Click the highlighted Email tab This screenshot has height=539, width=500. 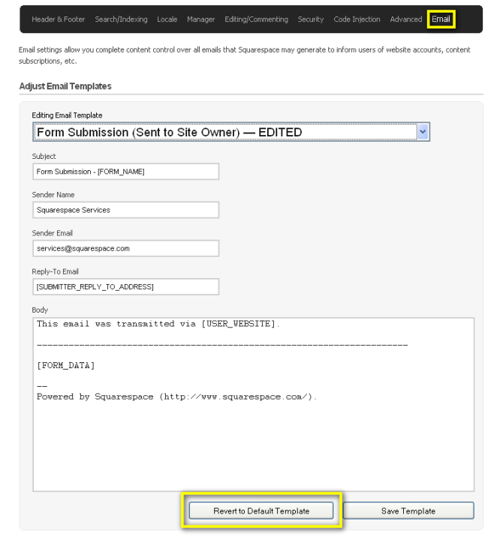coord(441,19)
